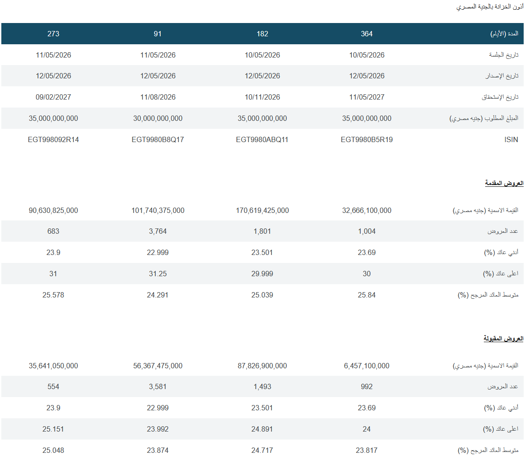The image size is (525, 467).
Task: Click the highest yield value 29.999
Action: point(262,274)
